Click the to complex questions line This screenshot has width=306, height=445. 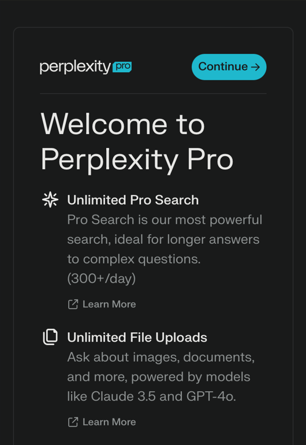point(134,259)
